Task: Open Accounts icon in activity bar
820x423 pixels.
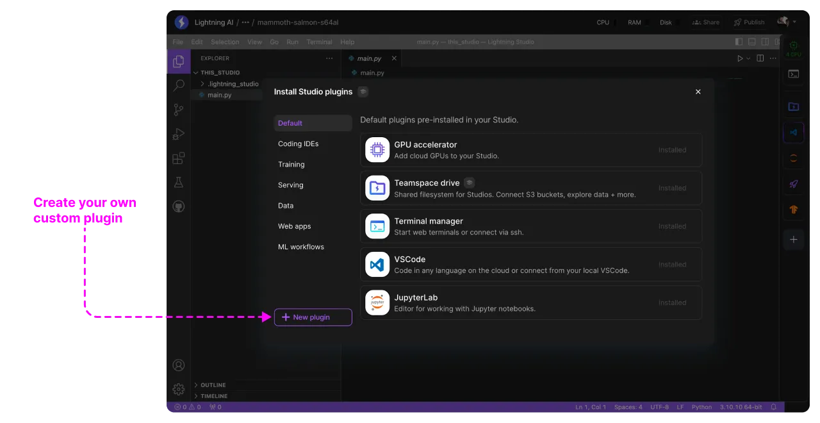Action: pos(179,365)
